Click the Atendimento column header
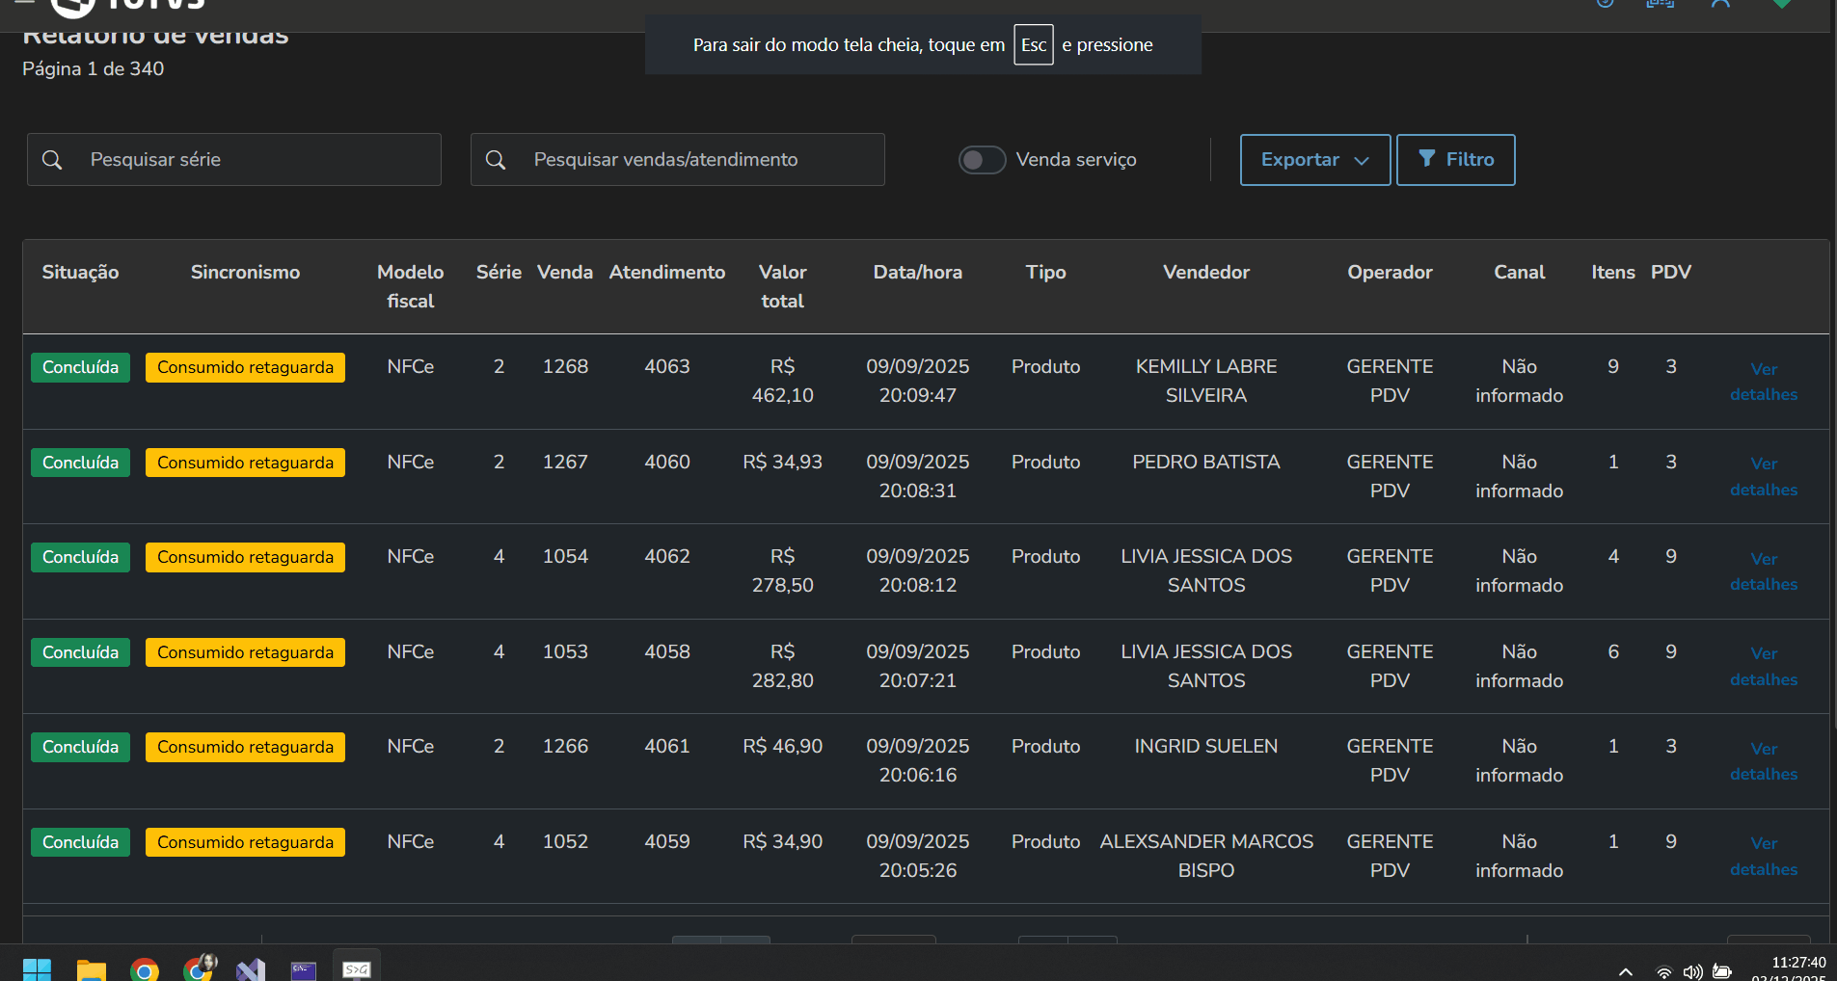Viewport: 1837px width, 981px height. point(667,273)
